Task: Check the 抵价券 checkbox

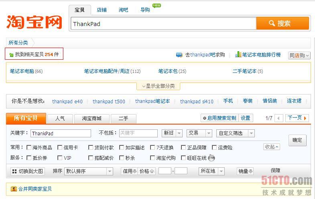Action: [x=29, y=158]
